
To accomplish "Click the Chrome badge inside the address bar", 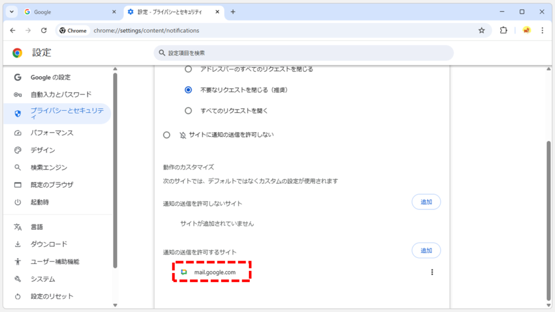I will (x=73, y=30).
